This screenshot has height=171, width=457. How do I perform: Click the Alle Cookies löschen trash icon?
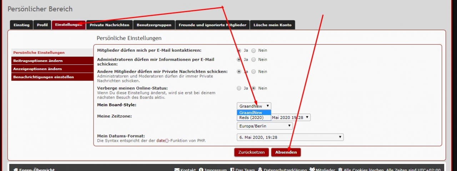pos(340,170)
